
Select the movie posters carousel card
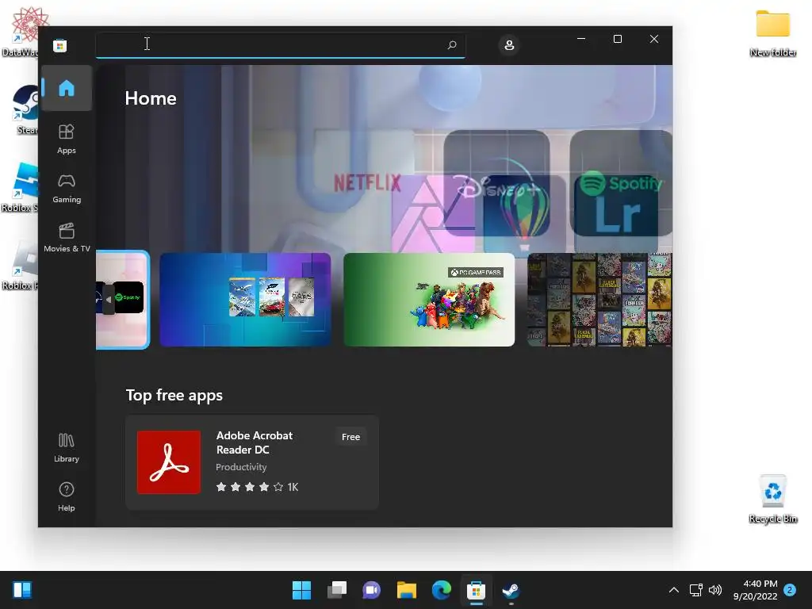coord(599,299)
